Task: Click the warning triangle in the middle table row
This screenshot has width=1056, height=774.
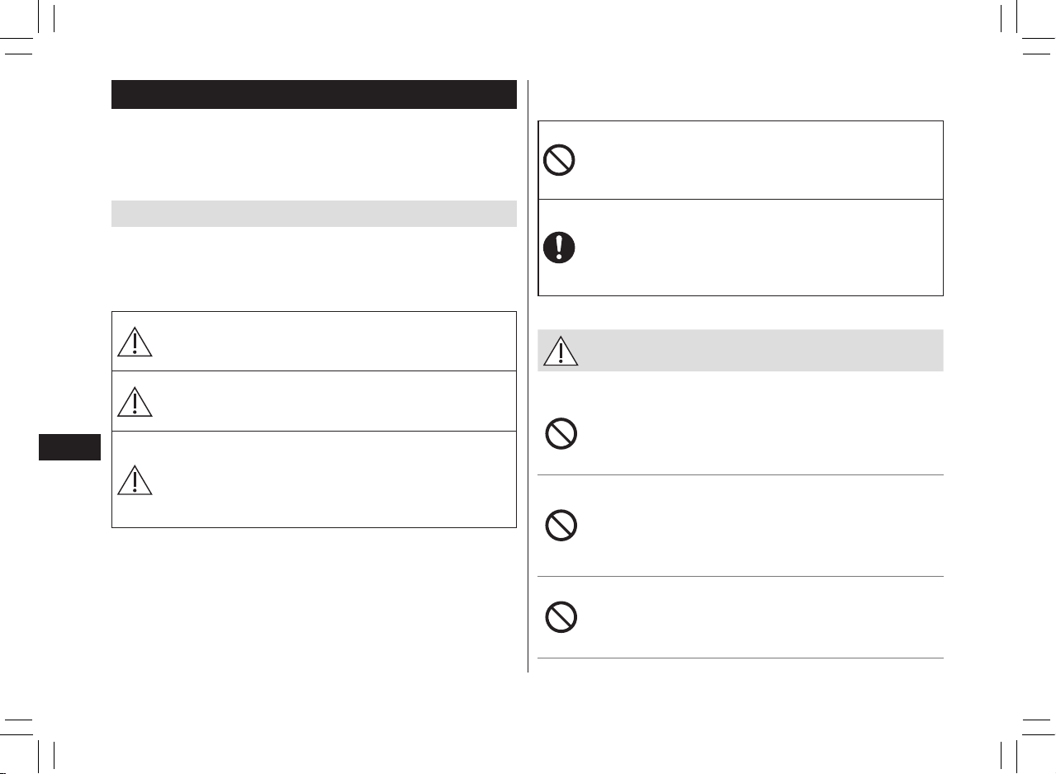Action: pyautogui.click(x=135, y=401)
